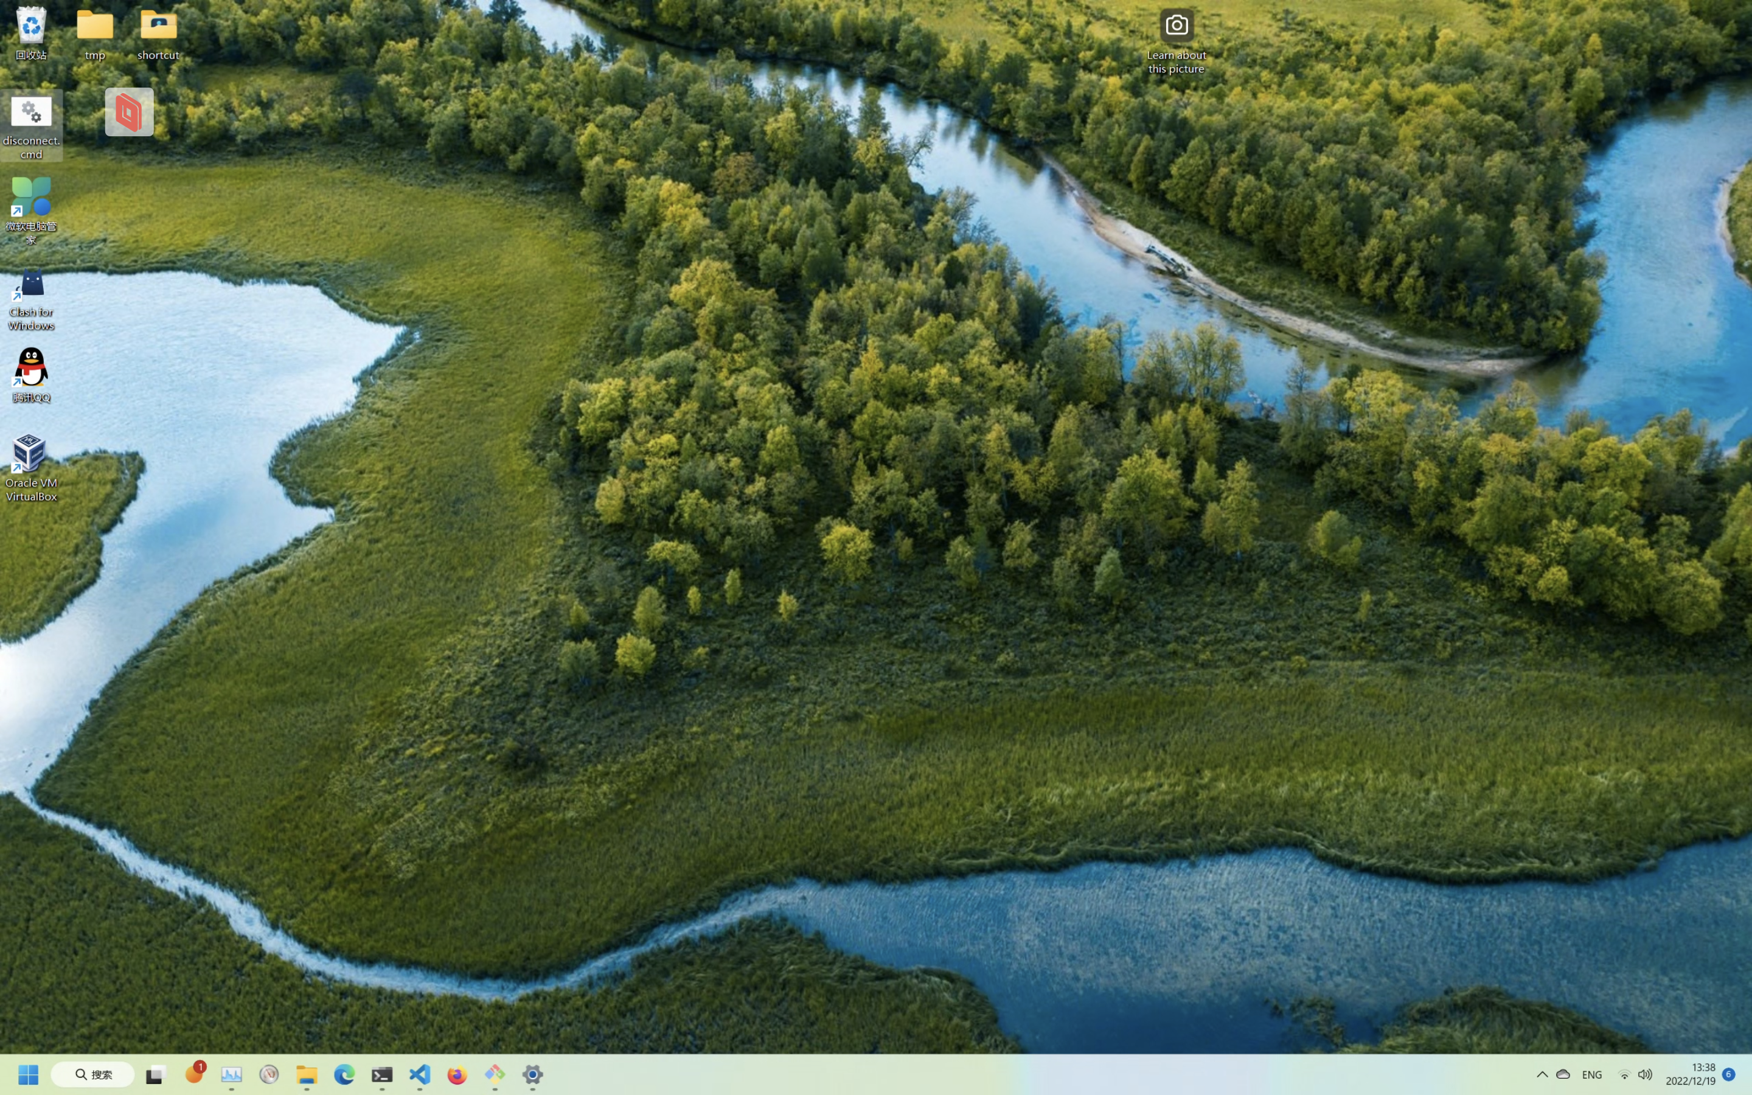This screenshot has height=1095, width=1752.
Task: Select the Microsoft PC Manager shortcut
Action: point(31,198)
